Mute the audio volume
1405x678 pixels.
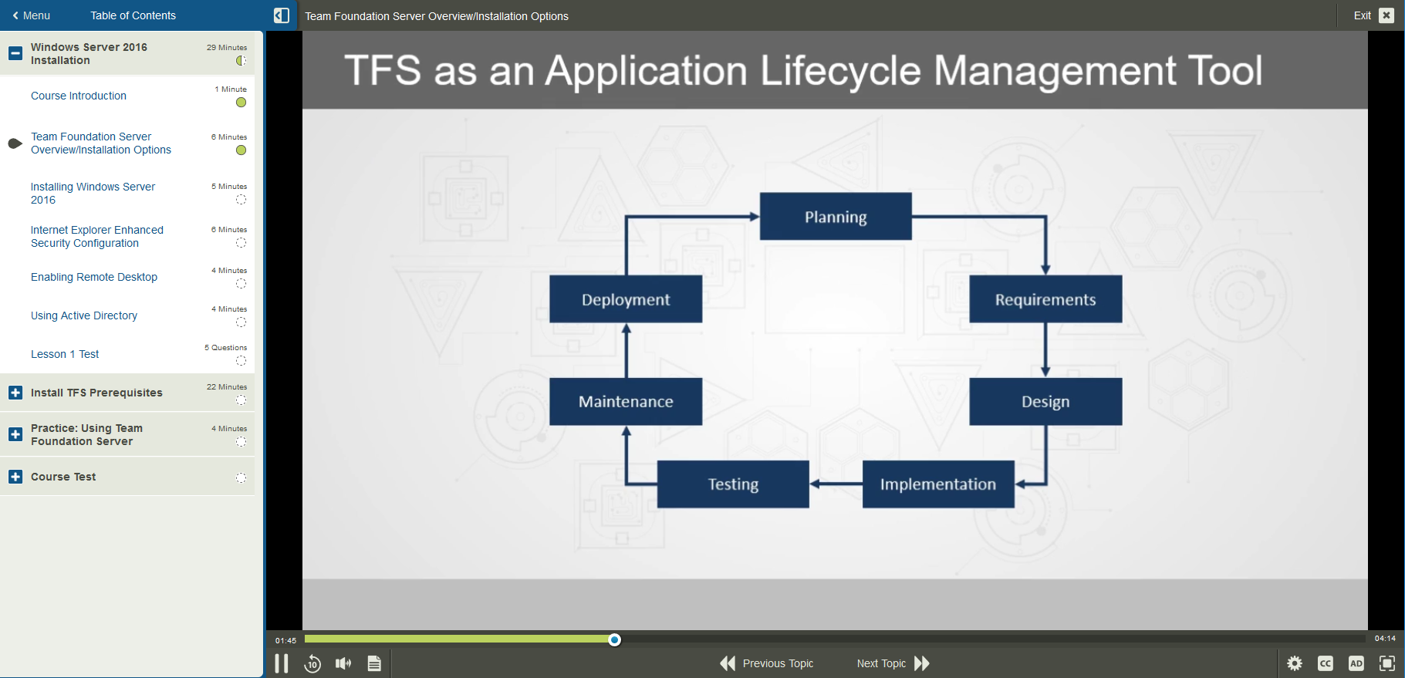click(343, 663)
